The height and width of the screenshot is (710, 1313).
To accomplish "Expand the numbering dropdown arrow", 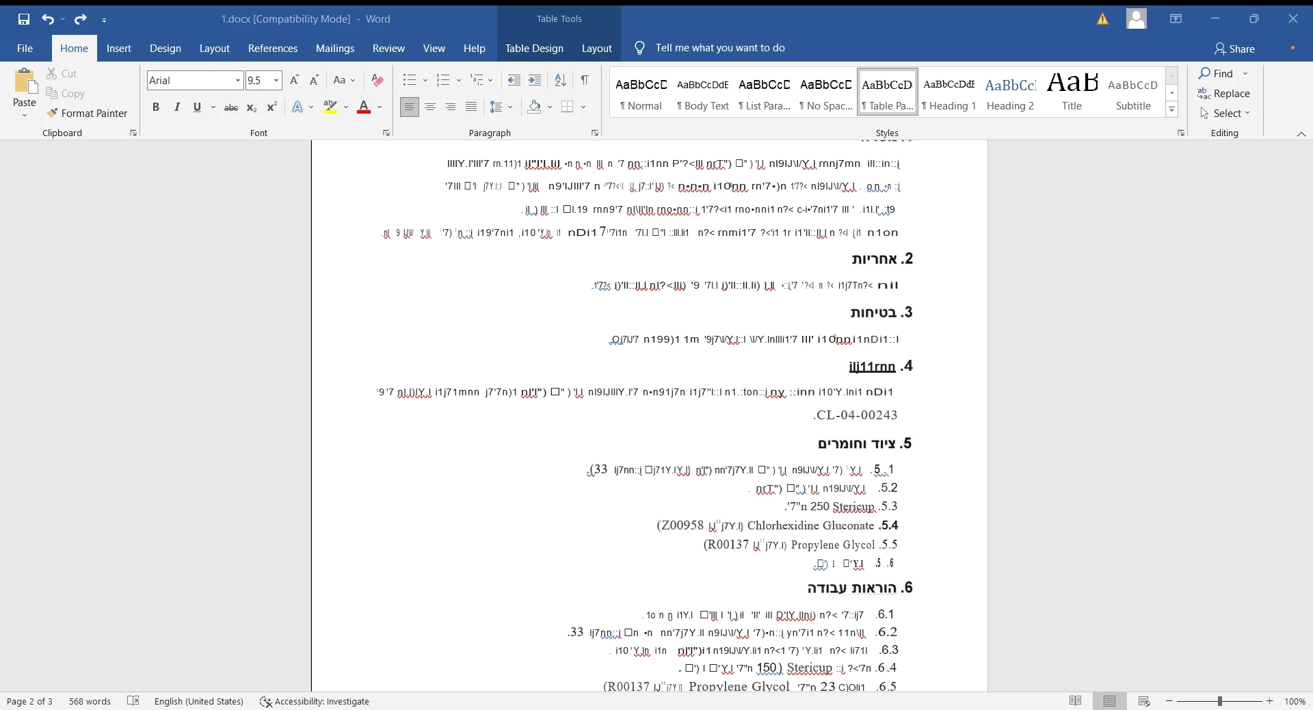I will click(459, 81).
